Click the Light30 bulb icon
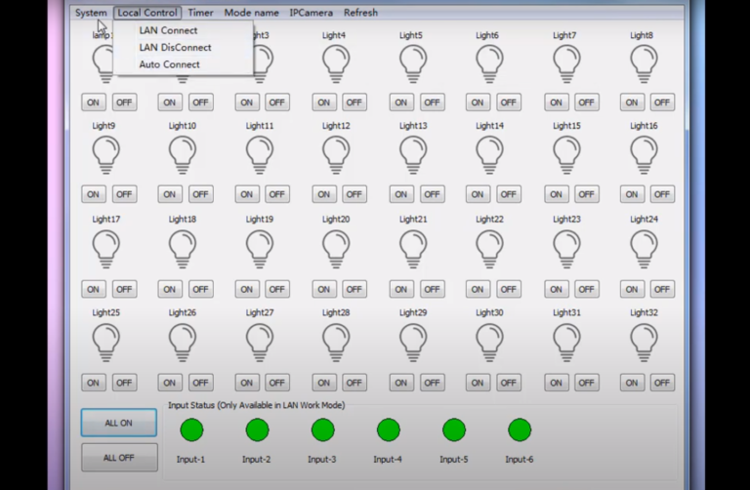750x490 pixels. 489,342
